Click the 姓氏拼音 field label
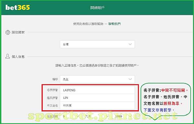Image resolution: width=194 pixels, height=124 pixels. 52,98
